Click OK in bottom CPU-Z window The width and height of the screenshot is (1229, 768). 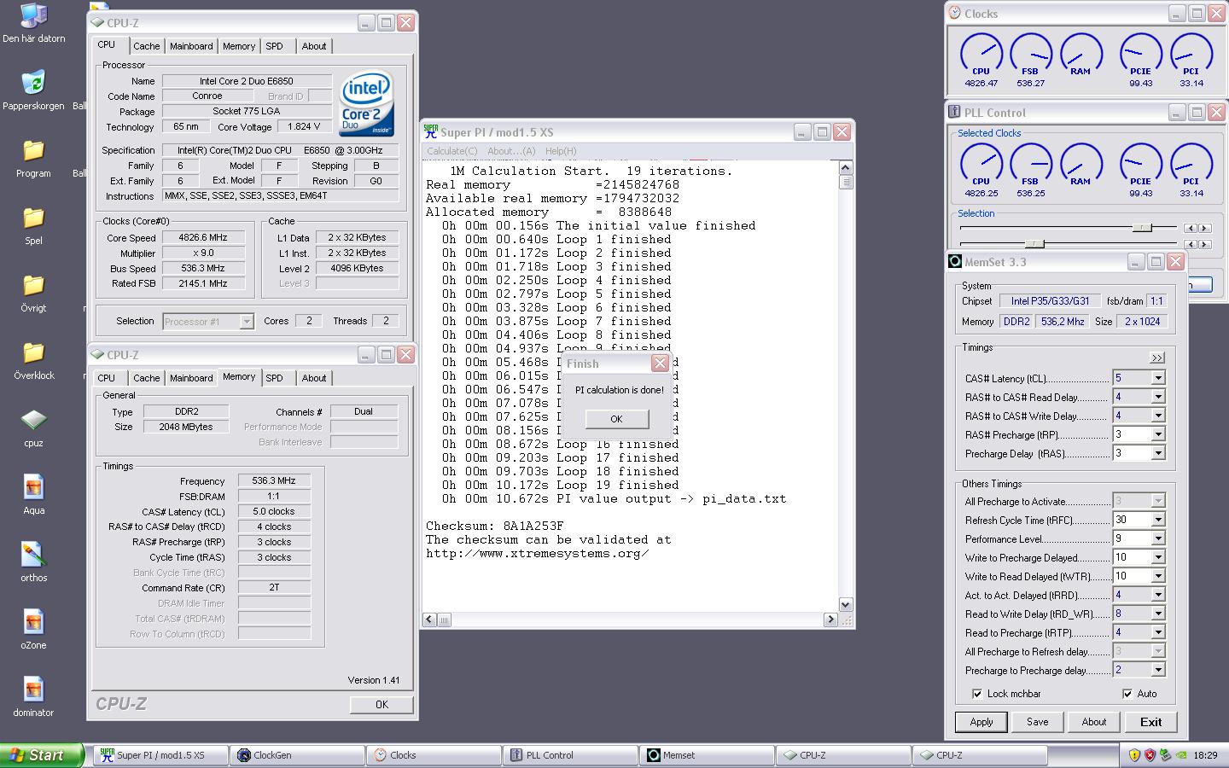click(x=382, y=705)
